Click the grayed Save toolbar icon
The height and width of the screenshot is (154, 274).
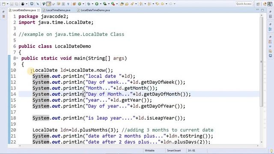12,4
